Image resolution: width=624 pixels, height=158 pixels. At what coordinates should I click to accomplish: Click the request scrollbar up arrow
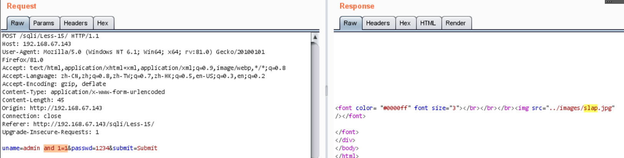coord(315,37)
